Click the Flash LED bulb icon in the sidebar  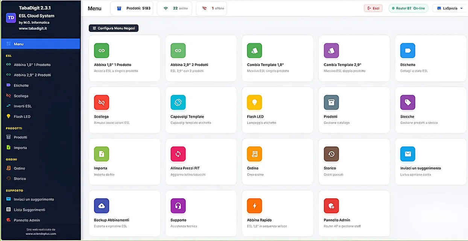tap(8, 116)
